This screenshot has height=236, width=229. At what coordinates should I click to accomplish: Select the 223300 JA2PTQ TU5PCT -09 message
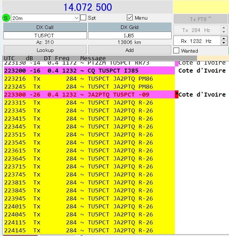click(x=89, y=94)
